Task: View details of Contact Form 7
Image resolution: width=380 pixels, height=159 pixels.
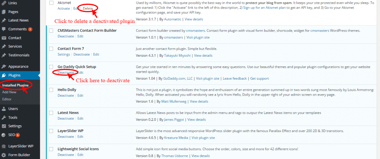Action: [203, 56]
